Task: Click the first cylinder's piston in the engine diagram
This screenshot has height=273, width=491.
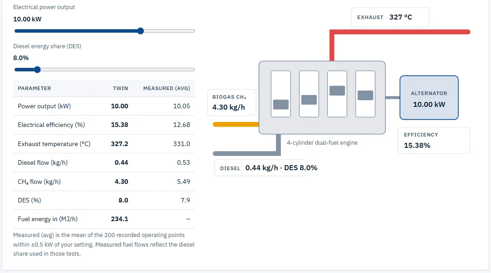Action: coord(281,104)
